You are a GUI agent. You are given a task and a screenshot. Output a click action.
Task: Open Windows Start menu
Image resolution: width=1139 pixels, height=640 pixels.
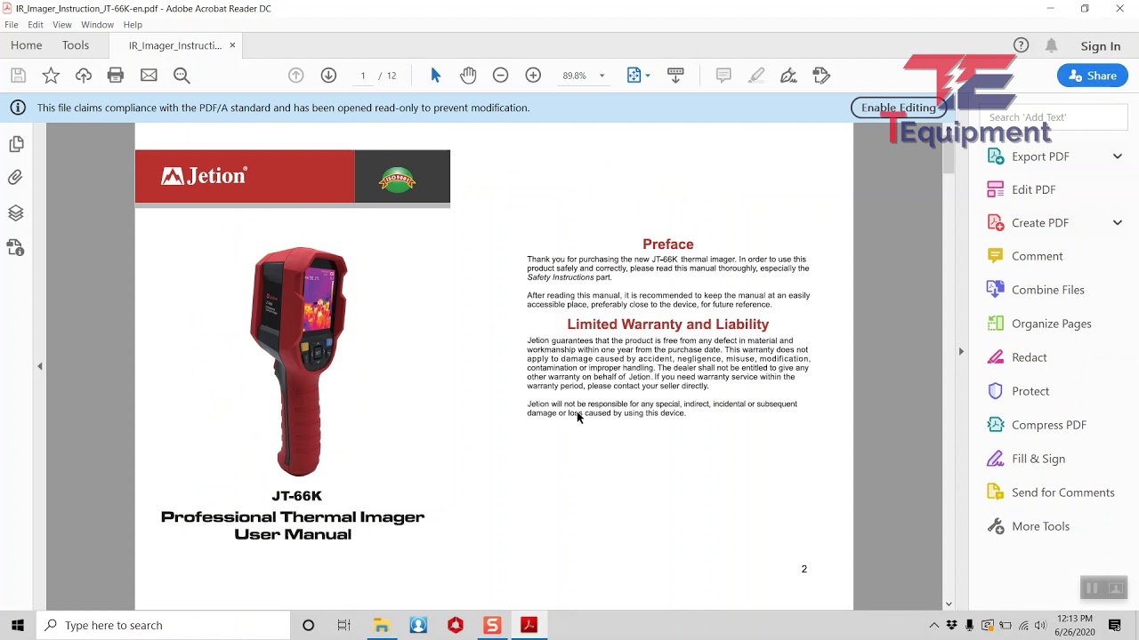coord(18,625)
